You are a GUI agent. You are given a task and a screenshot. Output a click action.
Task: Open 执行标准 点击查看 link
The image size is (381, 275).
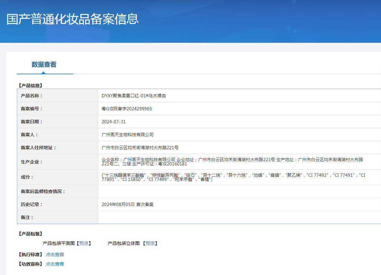pos(55,255)
